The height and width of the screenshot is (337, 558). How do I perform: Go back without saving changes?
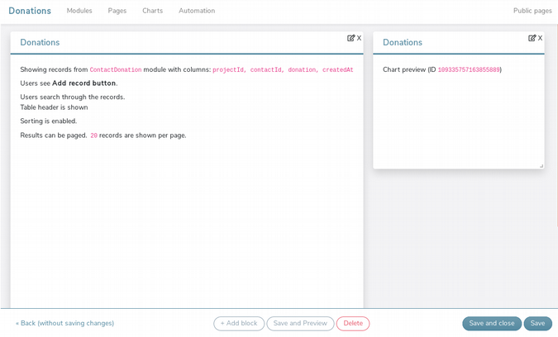pyautogui.click(x=64, y=323)
